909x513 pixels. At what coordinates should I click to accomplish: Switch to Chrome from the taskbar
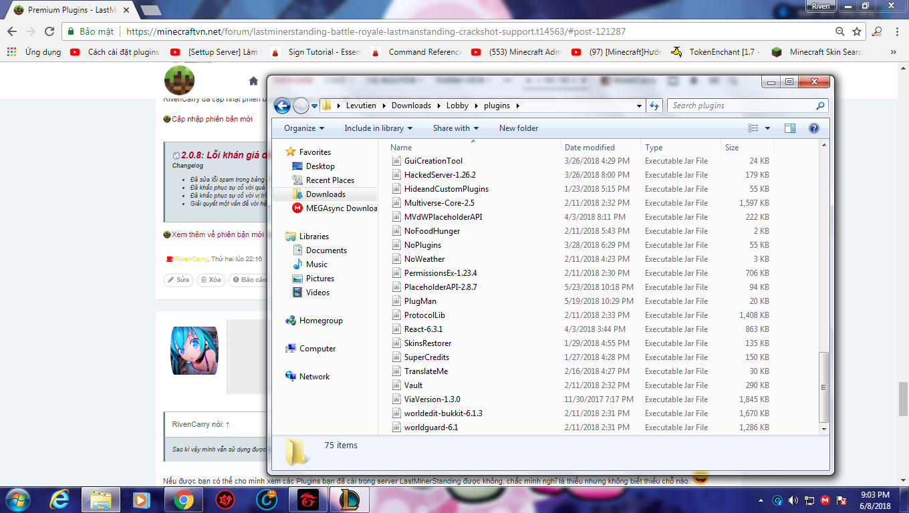[184, 500]
